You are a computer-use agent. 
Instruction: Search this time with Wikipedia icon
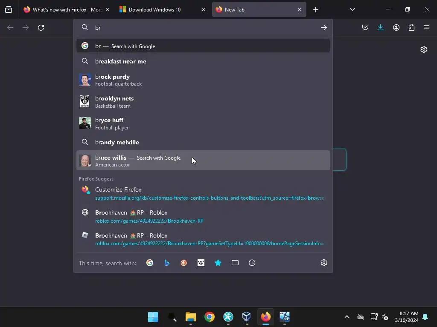pos(201,263)
